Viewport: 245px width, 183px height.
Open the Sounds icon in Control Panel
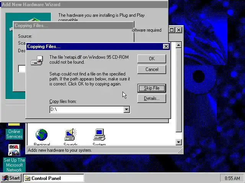[x=70, y=137]
